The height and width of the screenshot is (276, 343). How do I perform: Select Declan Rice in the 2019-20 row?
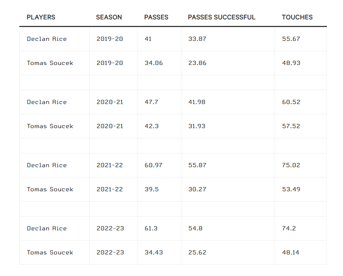47,39
